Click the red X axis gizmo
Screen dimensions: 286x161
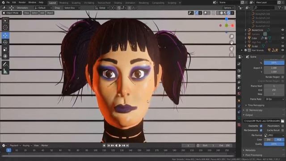(232, 26)
